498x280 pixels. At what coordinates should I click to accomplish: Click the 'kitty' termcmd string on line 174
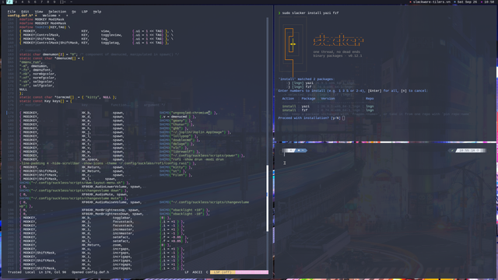pyautogui.click(x=93, y=97)
